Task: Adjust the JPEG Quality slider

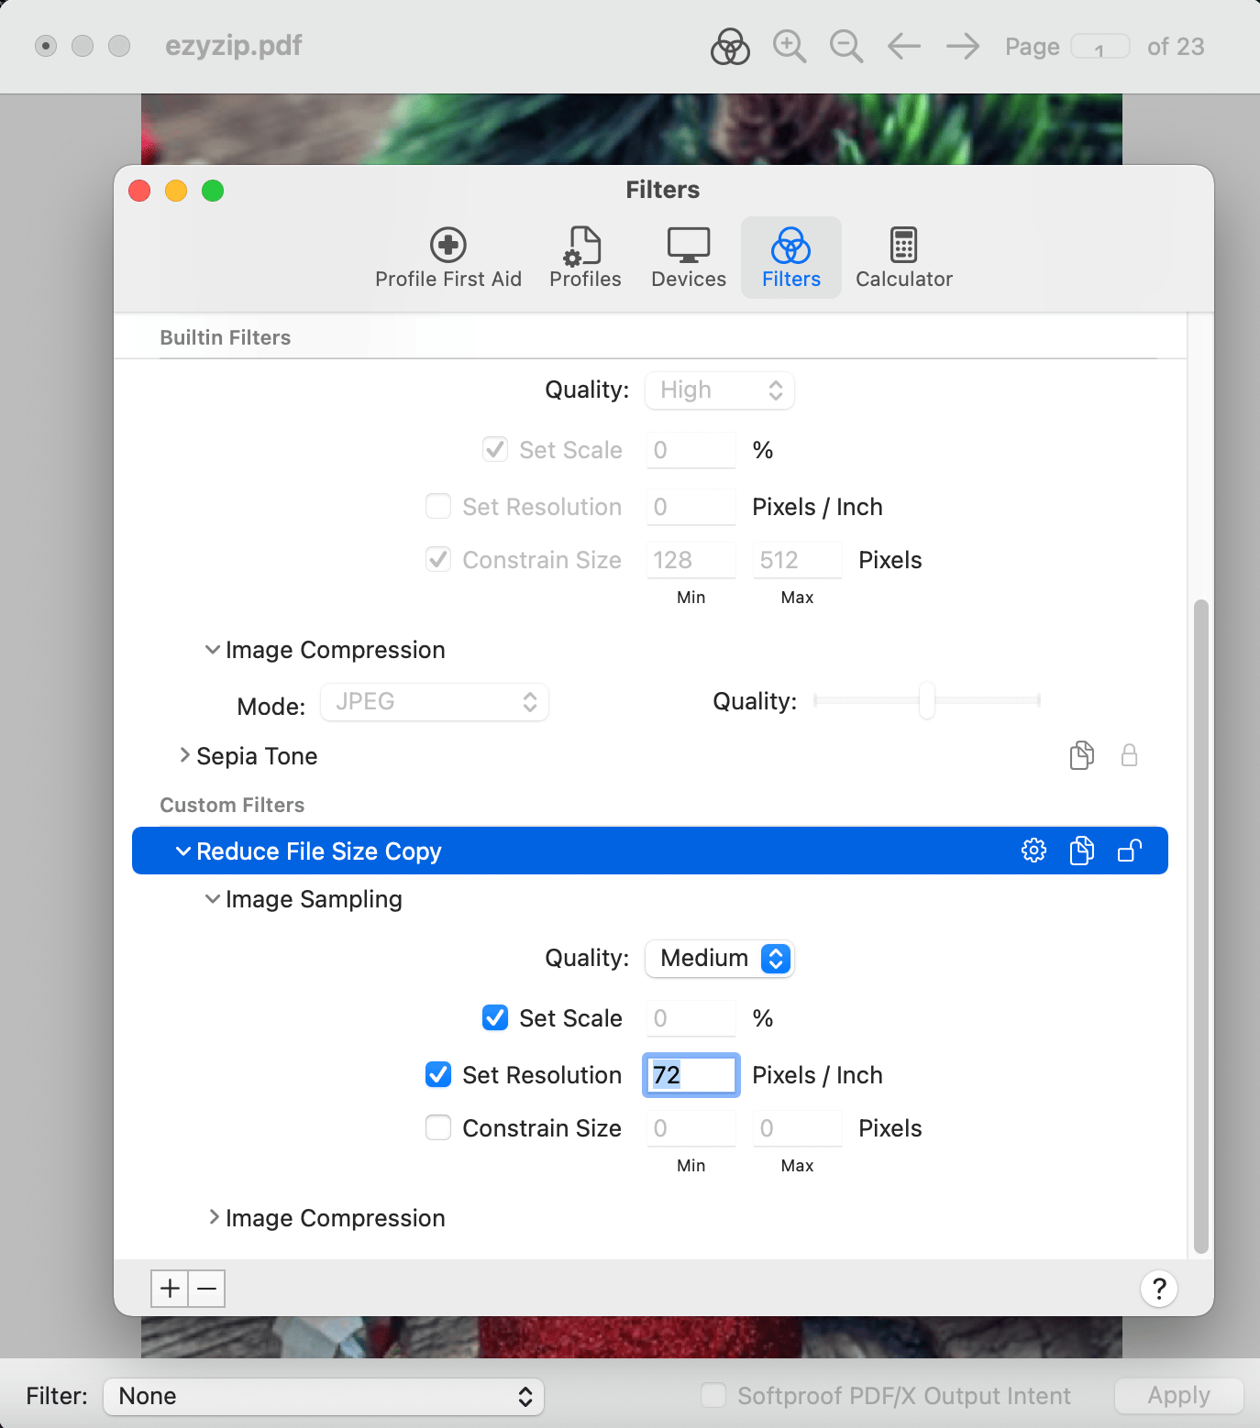Action: point(928,700)
